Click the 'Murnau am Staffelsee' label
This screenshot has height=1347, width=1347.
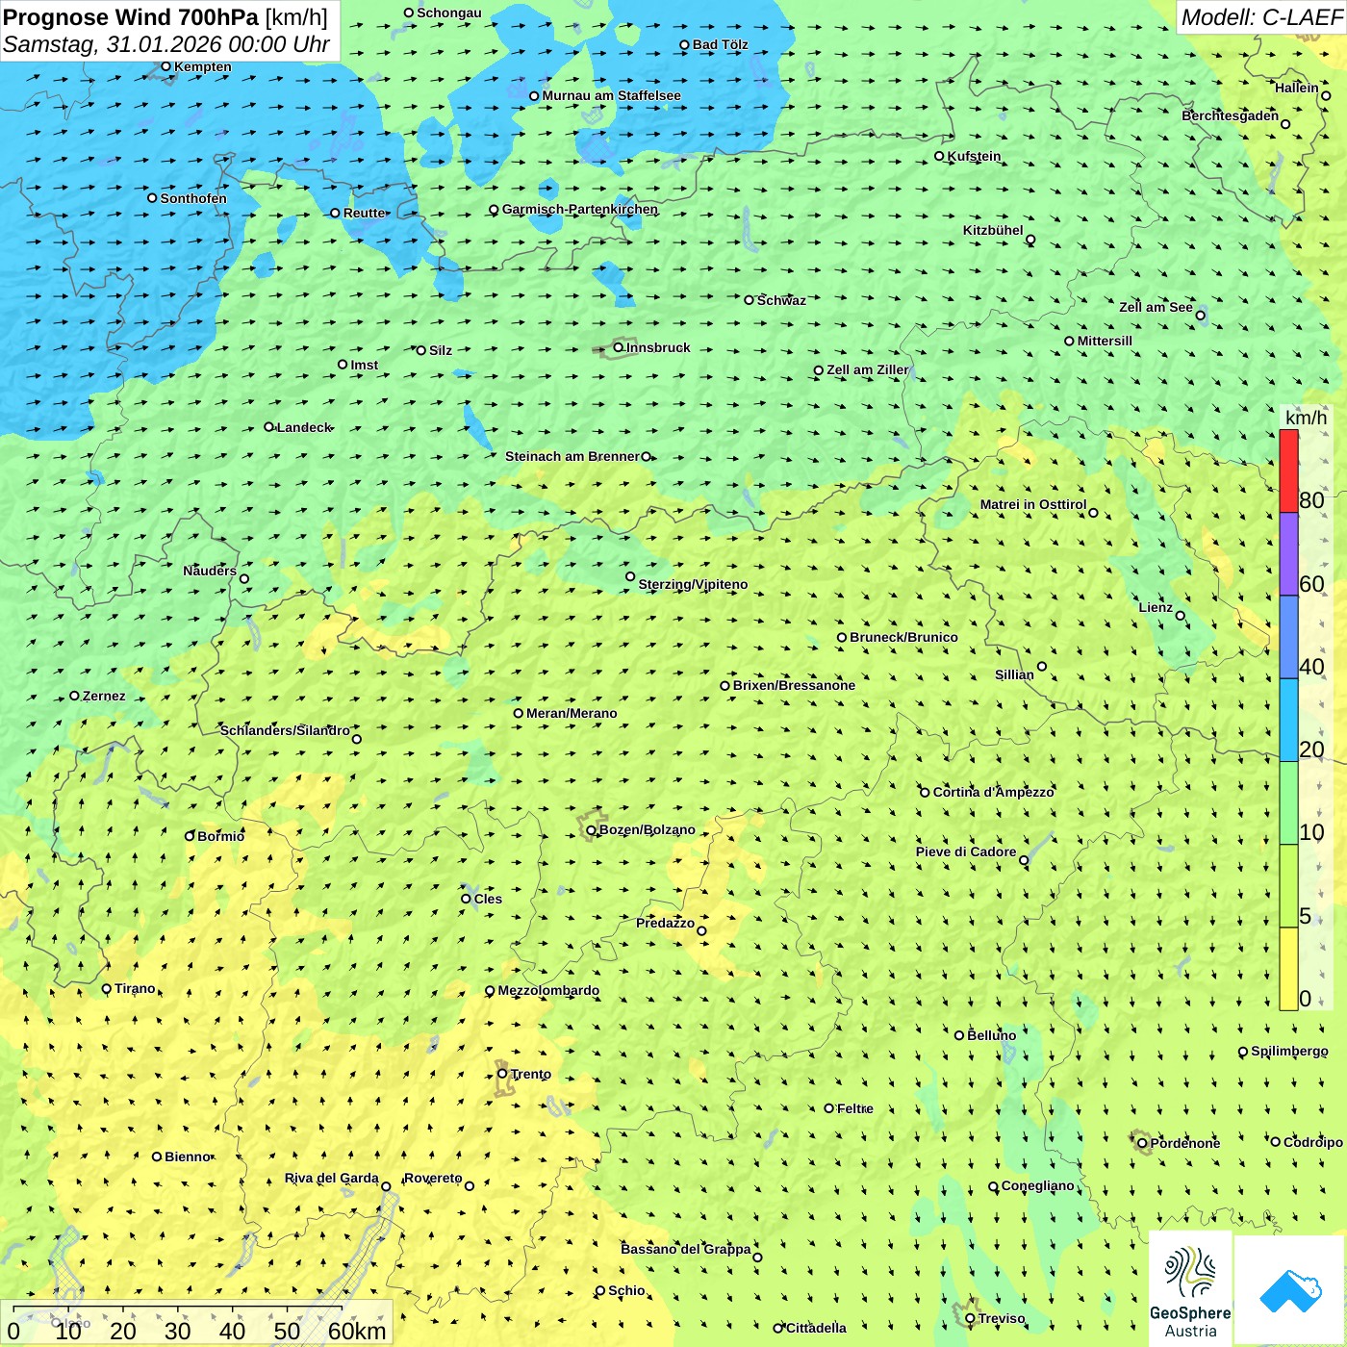click(611, 95)
